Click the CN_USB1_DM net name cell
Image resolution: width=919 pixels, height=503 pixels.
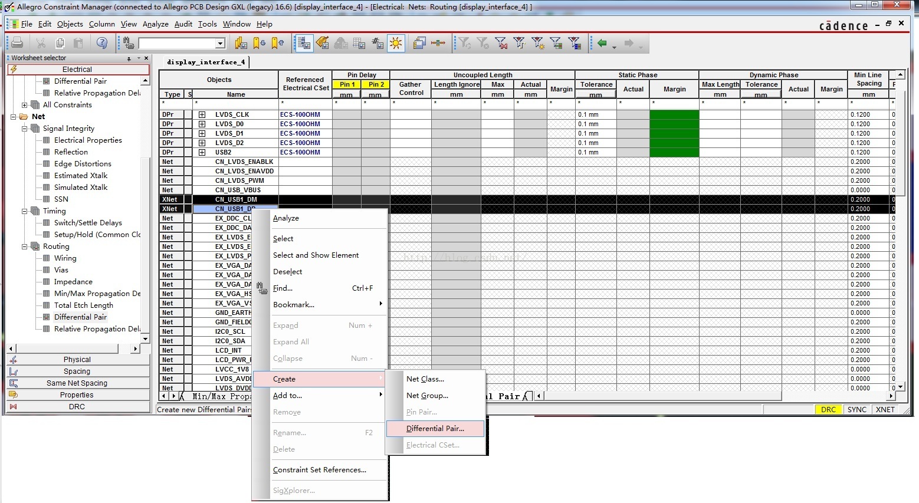(x=236, y=200)
